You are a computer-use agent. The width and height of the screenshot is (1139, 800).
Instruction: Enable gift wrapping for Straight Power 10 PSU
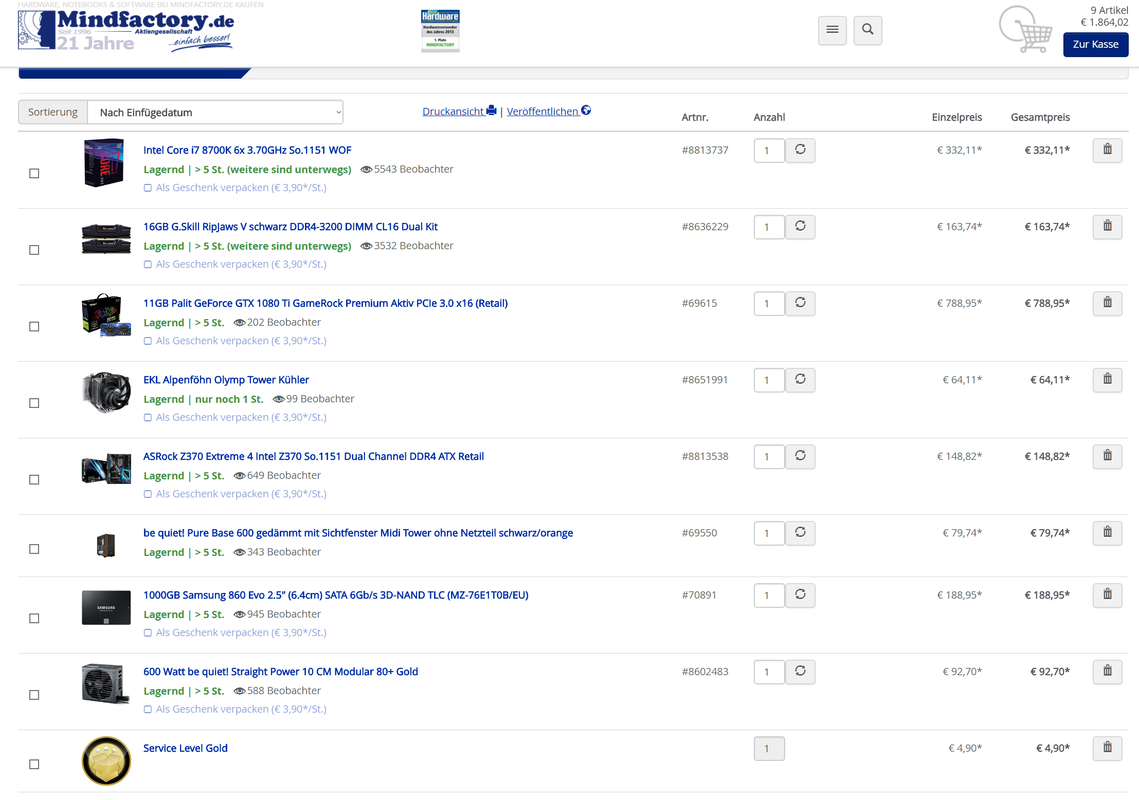point(148,710)
